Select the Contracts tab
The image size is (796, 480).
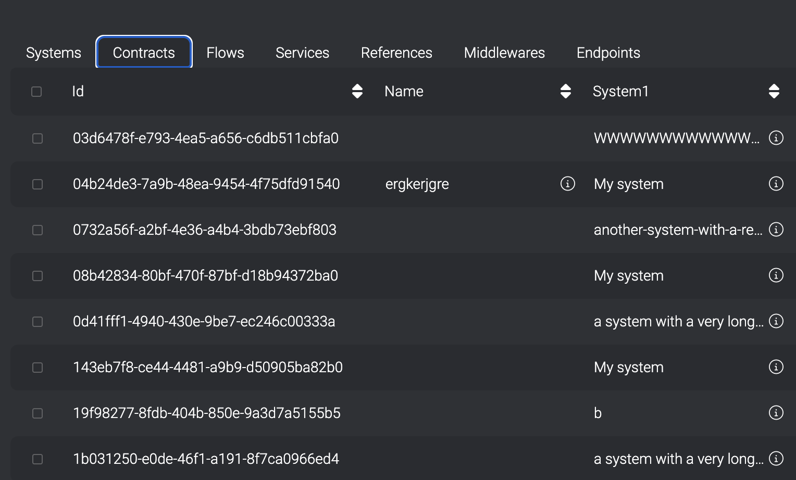click(x=144, y=53)
